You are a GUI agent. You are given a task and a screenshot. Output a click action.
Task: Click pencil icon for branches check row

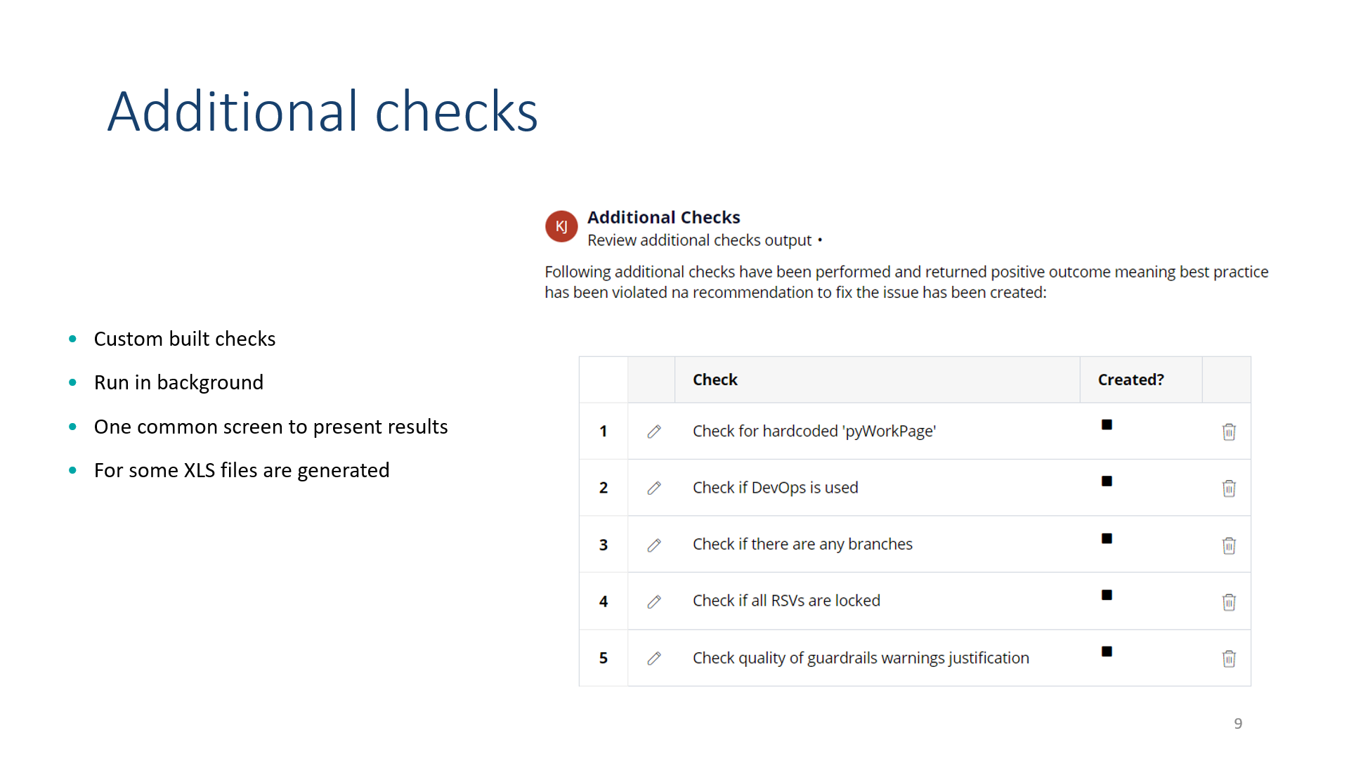click(x=654, y=545)
